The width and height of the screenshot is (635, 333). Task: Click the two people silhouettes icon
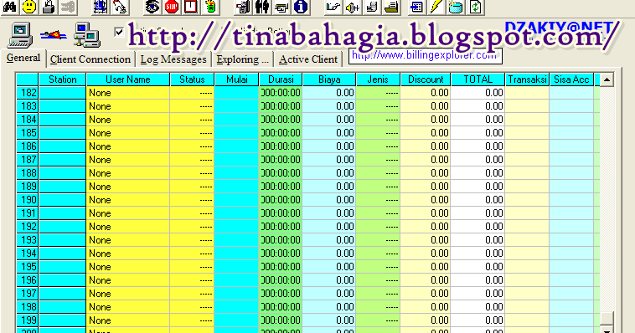point(262,7)
